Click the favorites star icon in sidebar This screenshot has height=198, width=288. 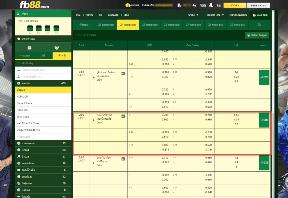(19, 39)
